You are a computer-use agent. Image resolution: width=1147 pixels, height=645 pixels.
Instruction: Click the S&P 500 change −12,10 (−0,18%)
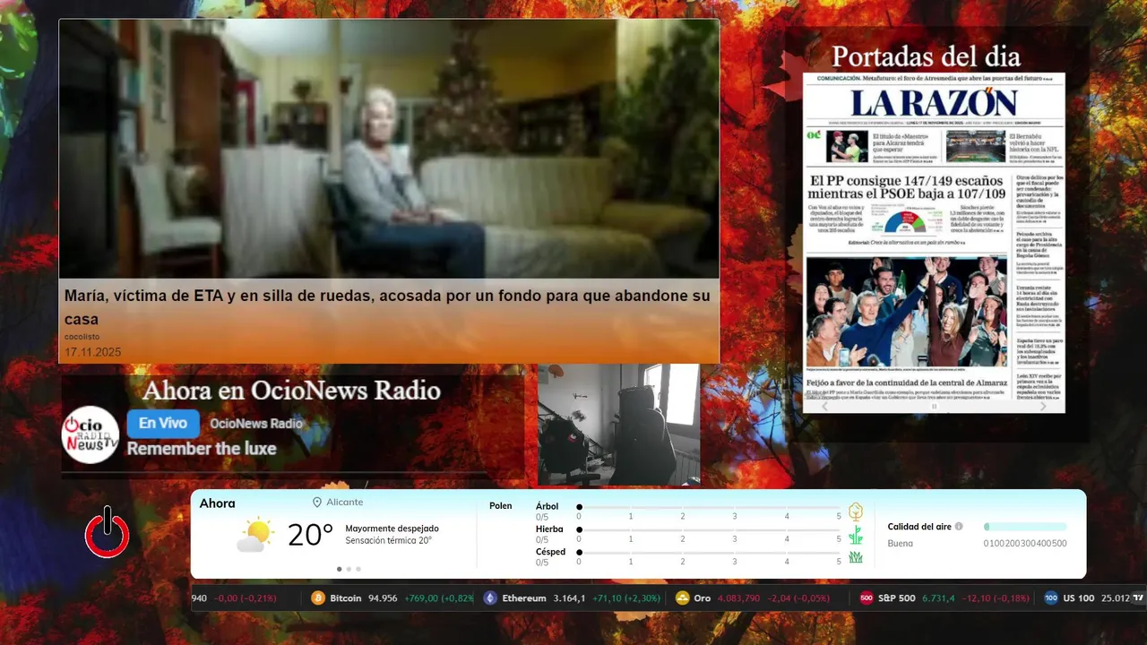[995, 598]
